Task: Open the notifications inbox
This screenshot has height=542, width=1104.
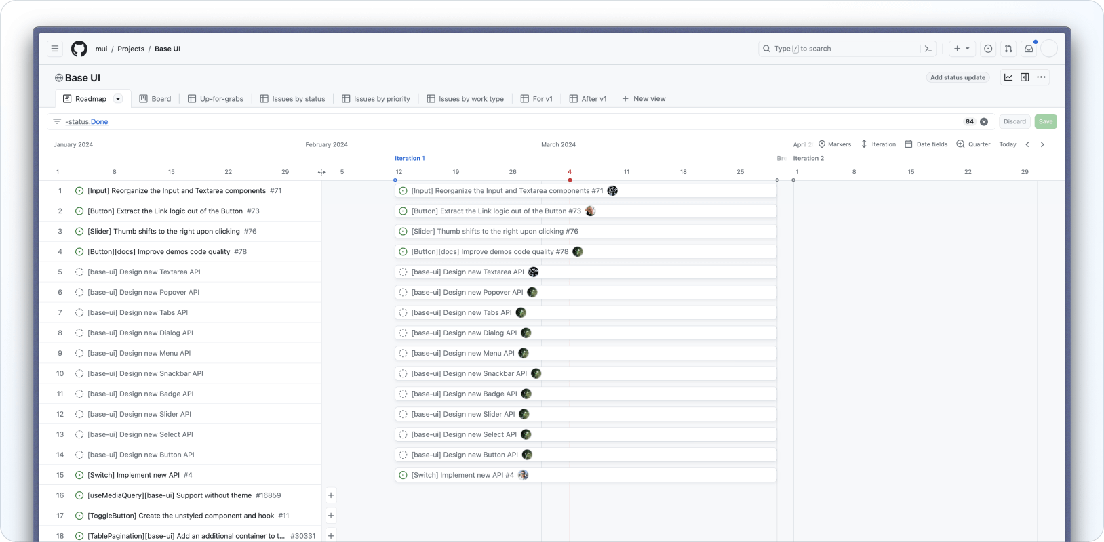Action: pos(1029,49)
